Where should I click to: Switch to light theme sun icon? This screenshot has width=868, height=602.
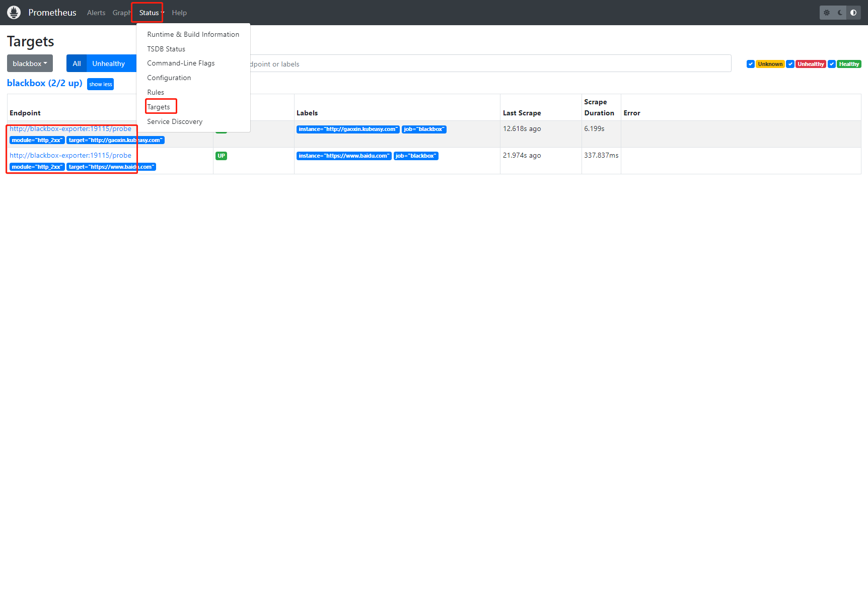(827, 13)
